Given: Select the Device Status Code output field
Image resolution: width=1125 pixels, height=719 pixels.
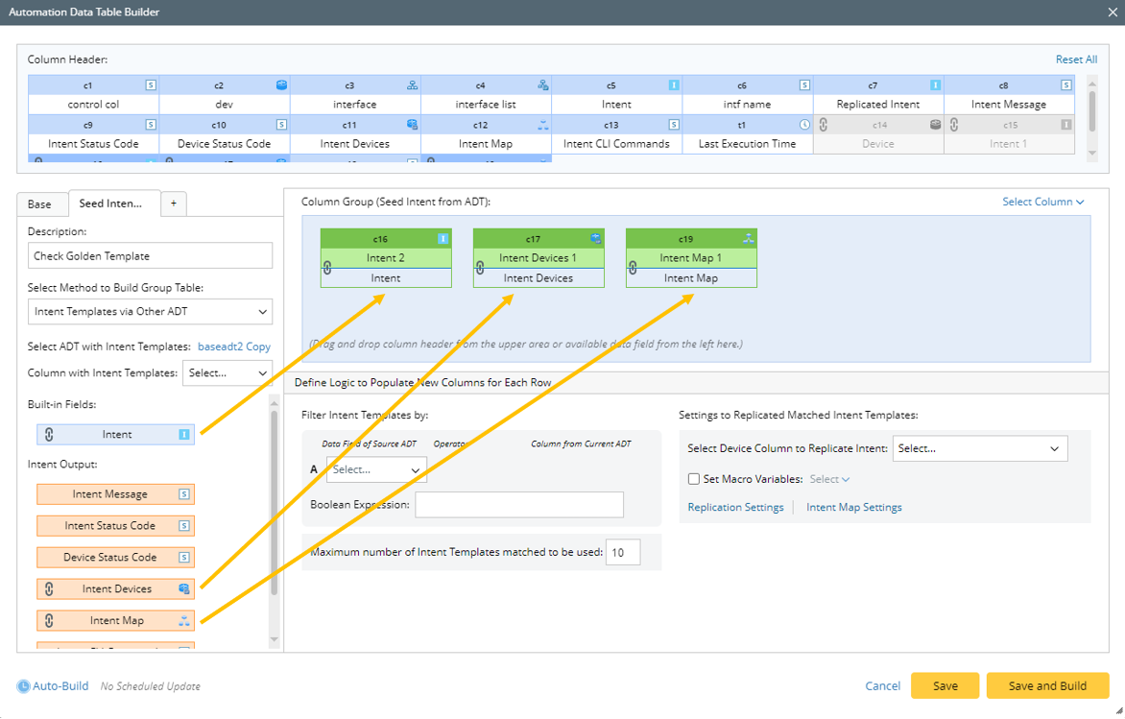Looking at the screenshot, I should [x=115, y=558].
